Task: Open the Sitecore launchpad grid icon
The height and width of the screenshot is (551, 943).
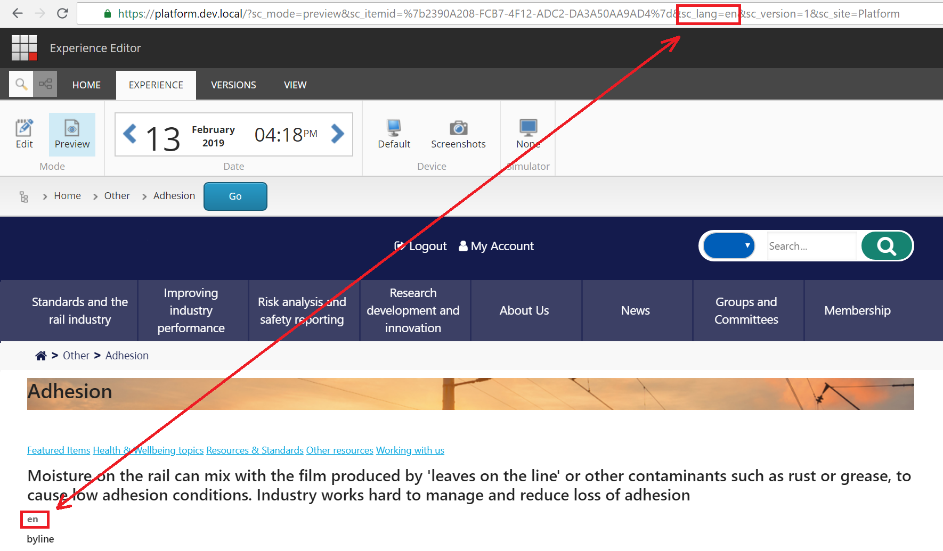Action: (25, 48)
